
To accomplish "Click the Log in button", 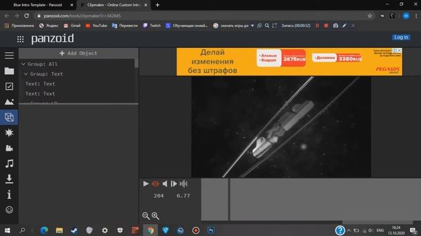I will [x=401, y=37].
